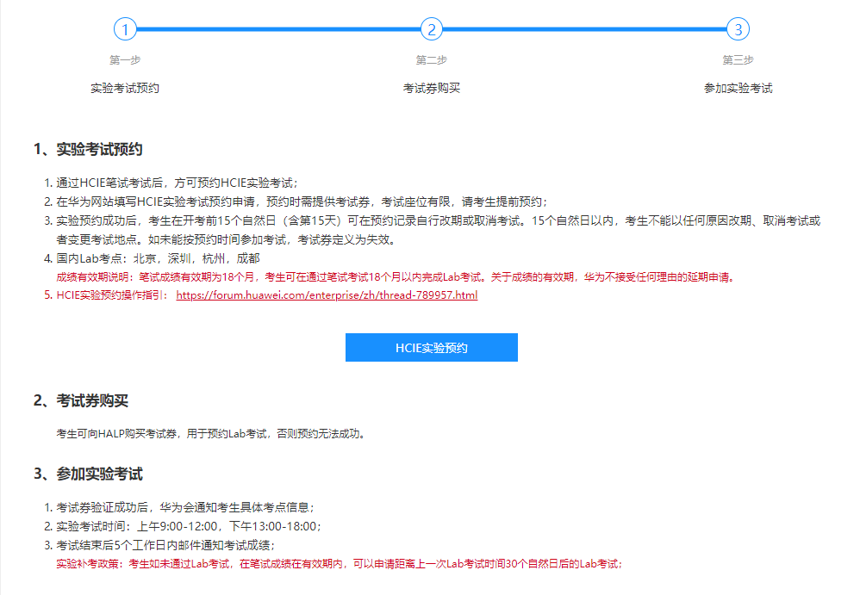The width and height of the screenshot is (860, 595).
Task: Click the heading 1、实验考试预约
Action: 88,149
